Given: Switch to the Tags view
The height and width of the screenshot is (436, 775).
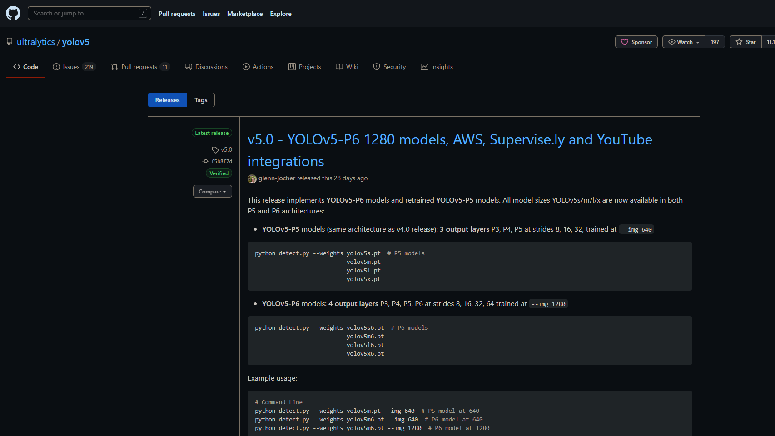Looking at the screenshot, I should (x=201, y=100).
